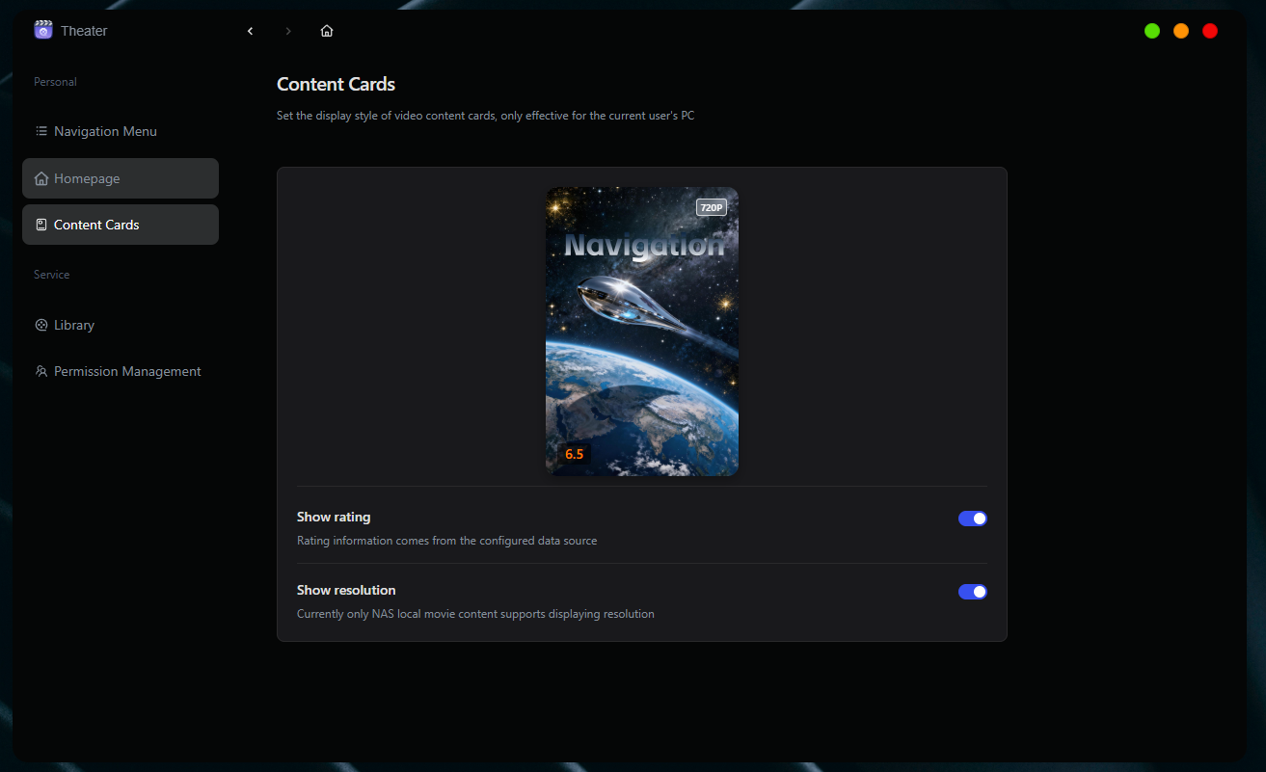Viewport: 1266px width, 772px height.
Task: Go forward with the right arrow
Action: click(287, 31)
